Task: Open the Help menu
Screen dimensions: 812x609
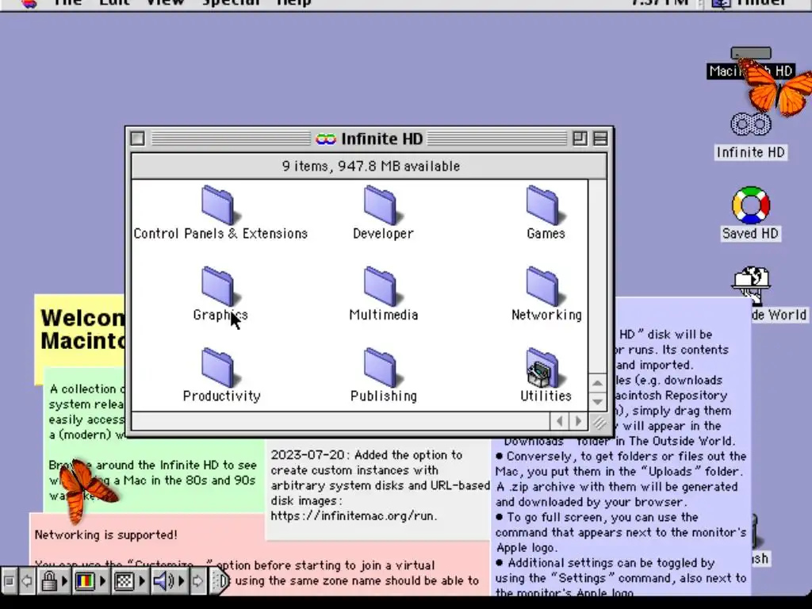Action: (293, 2)
